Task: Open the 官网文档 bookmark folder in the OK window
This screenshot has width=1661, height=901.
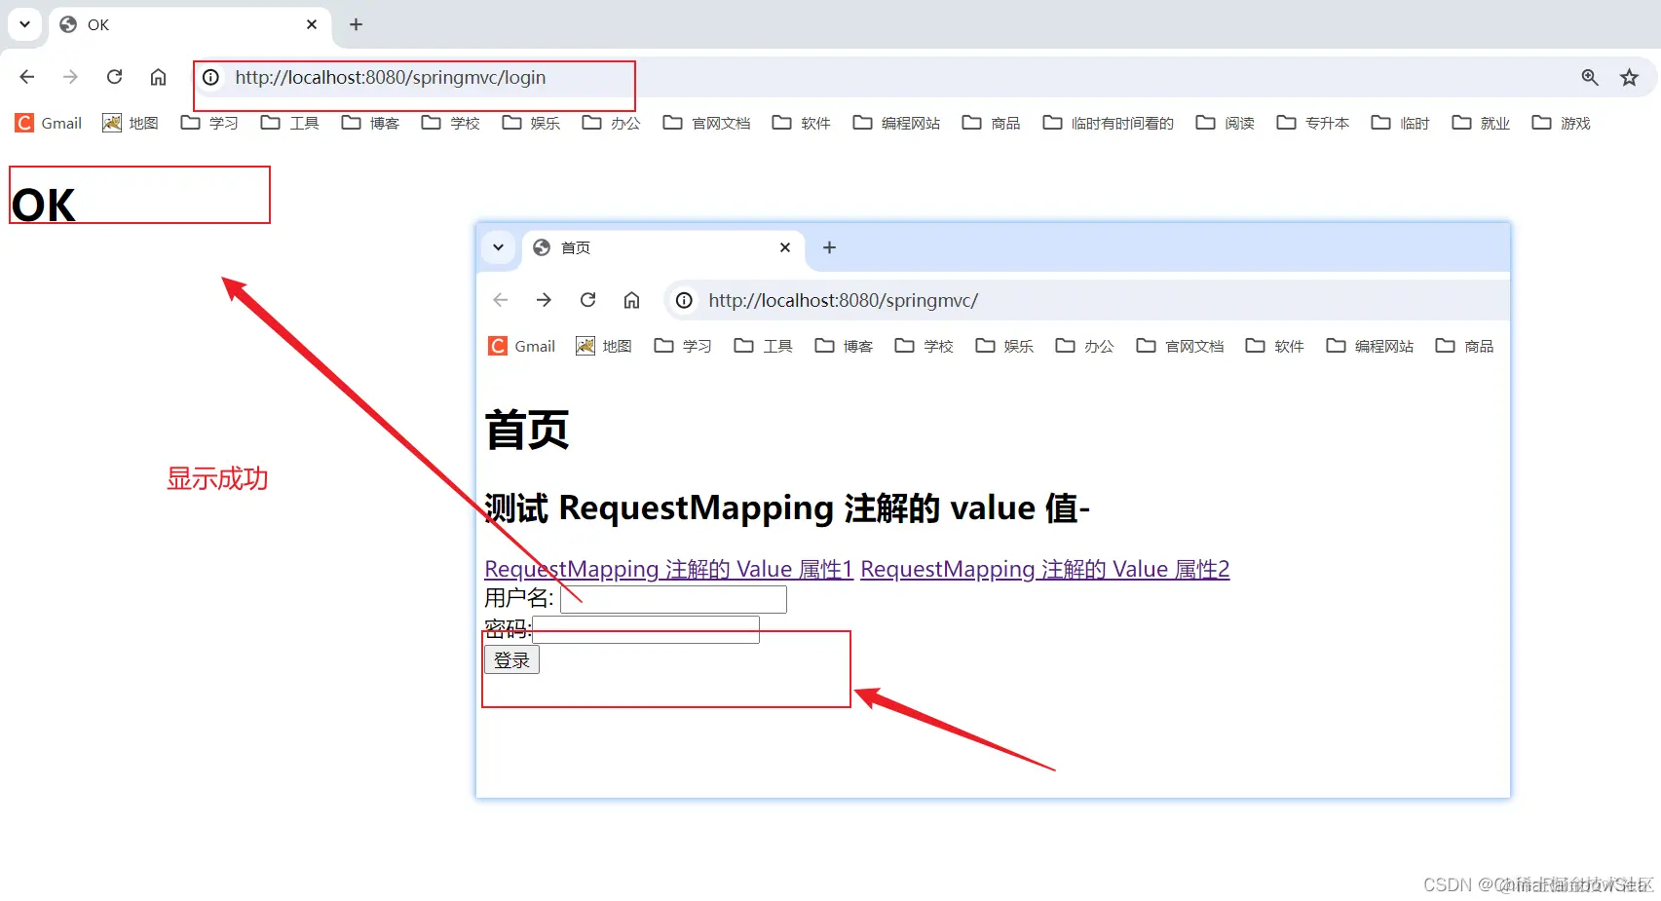Action: pyautogui.click(x=706, y=123)
